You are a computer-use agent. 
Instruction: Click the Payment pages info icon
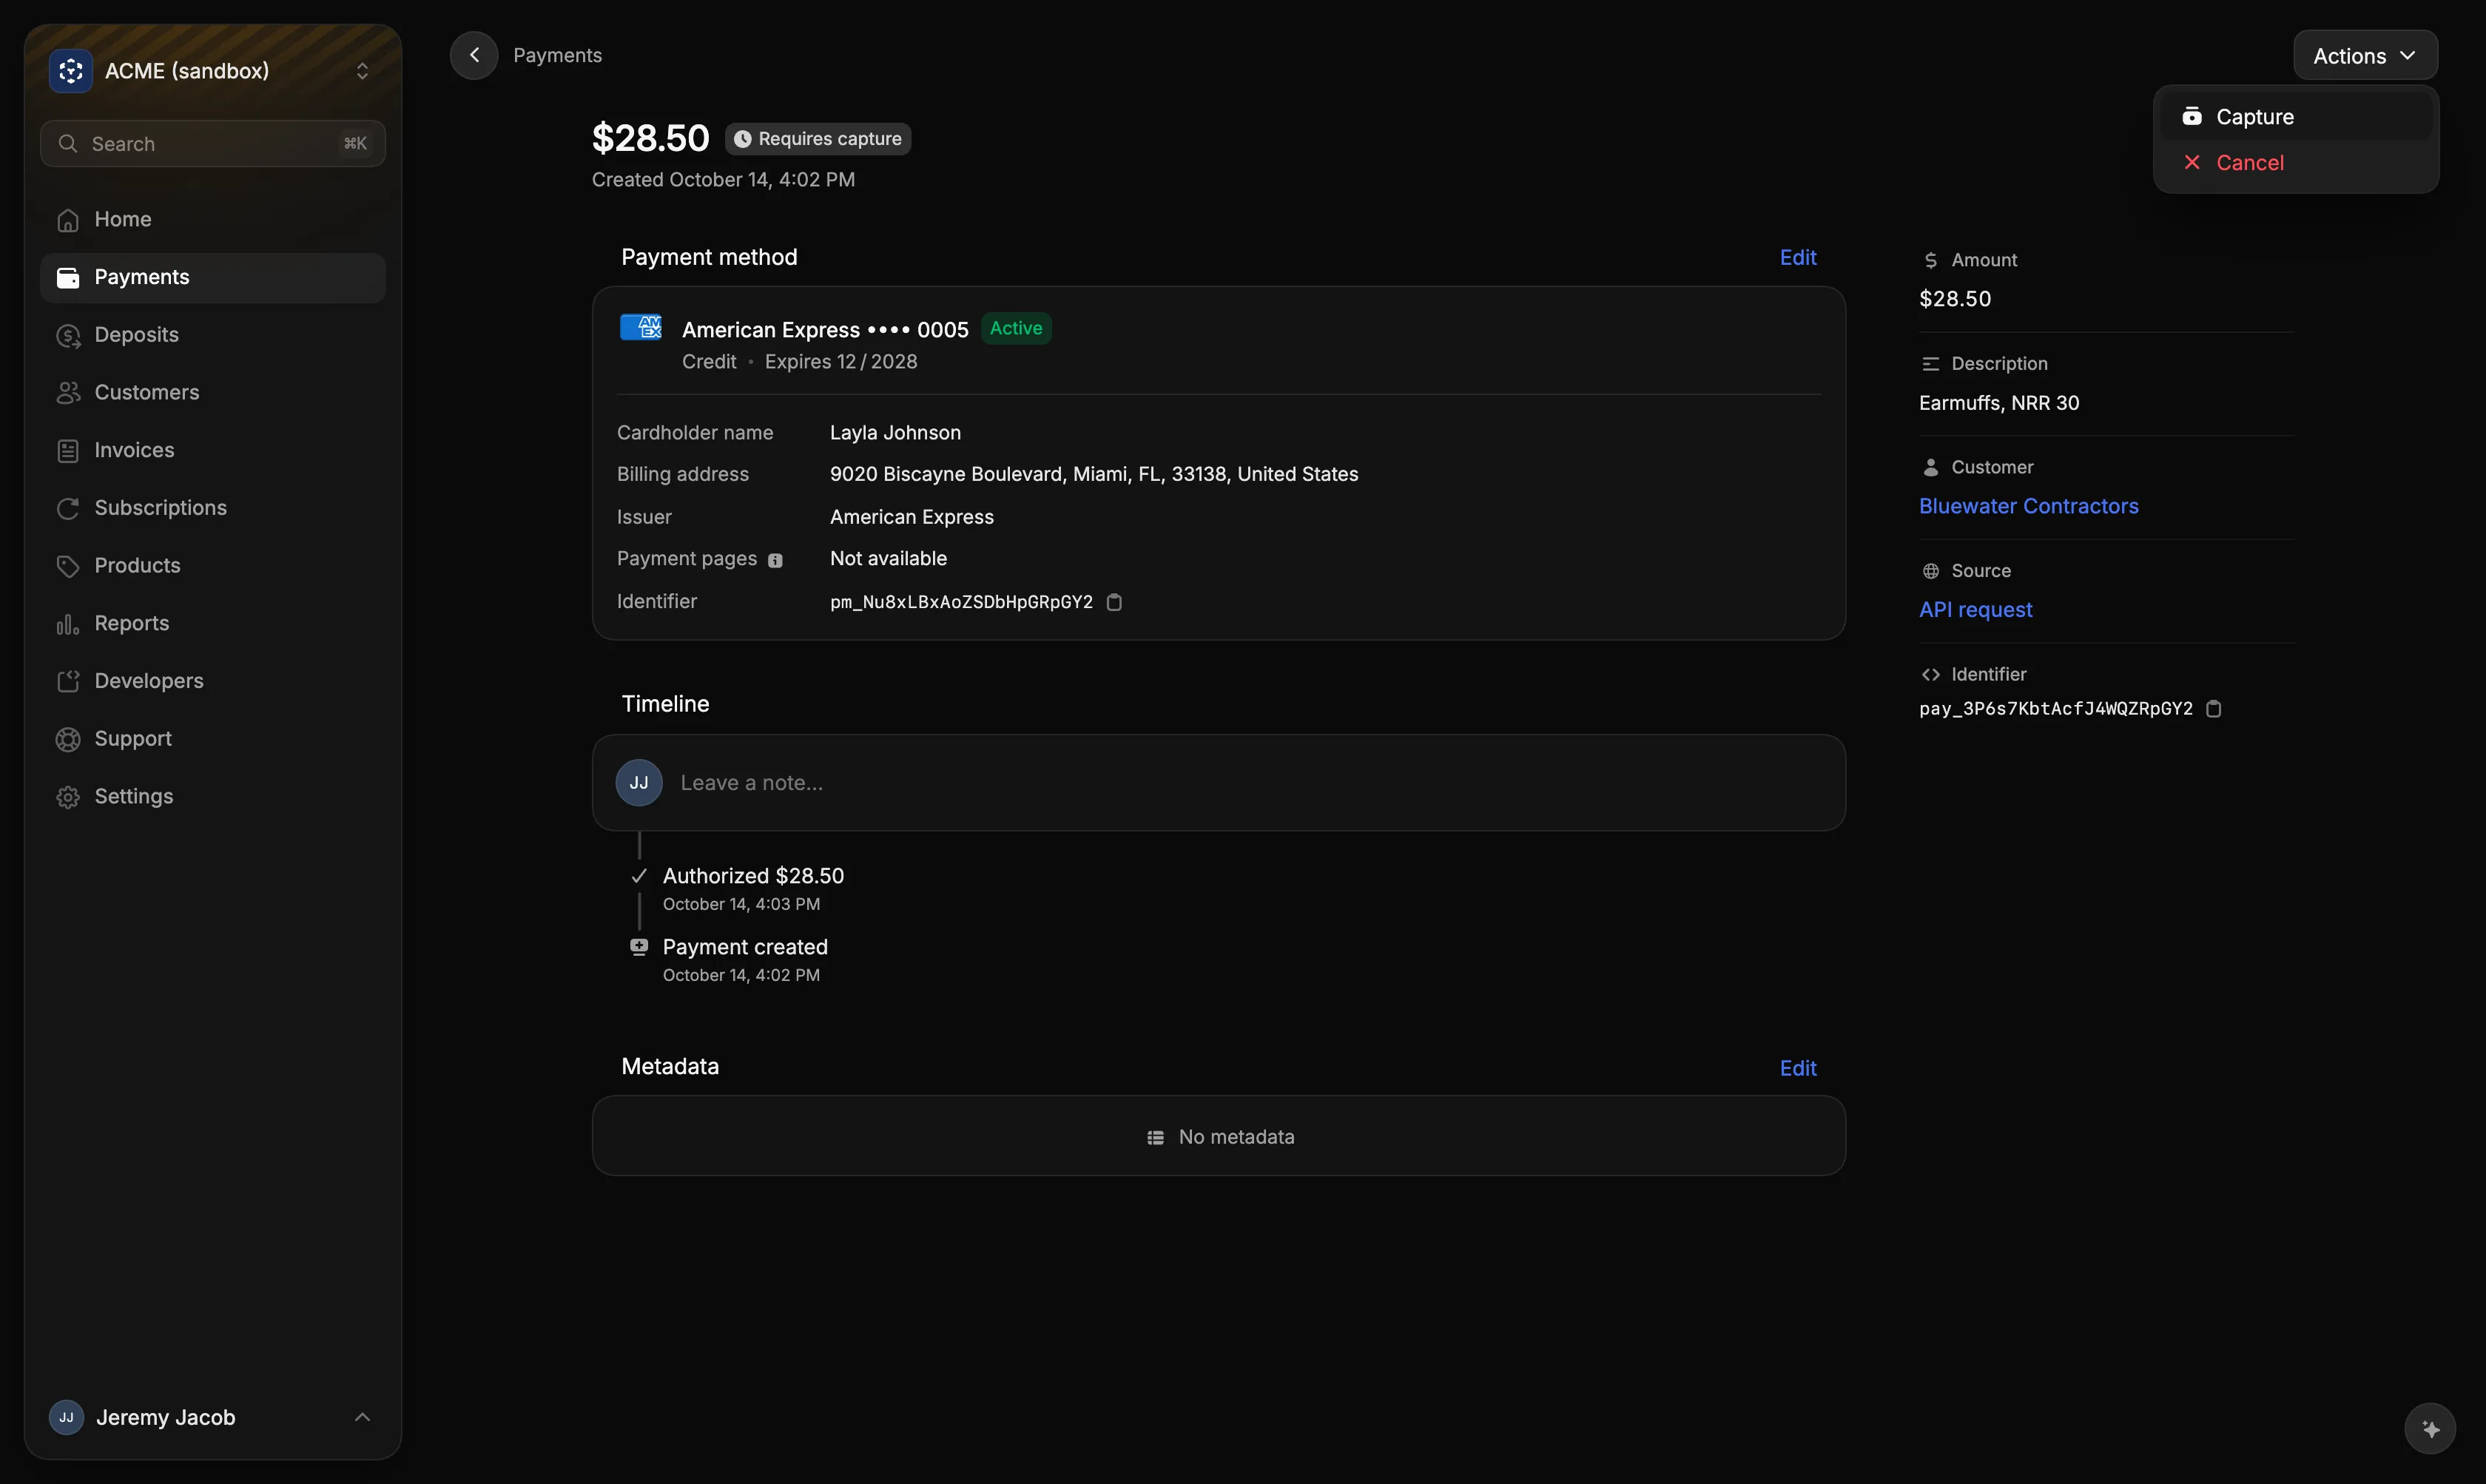[x=775, y=560]
